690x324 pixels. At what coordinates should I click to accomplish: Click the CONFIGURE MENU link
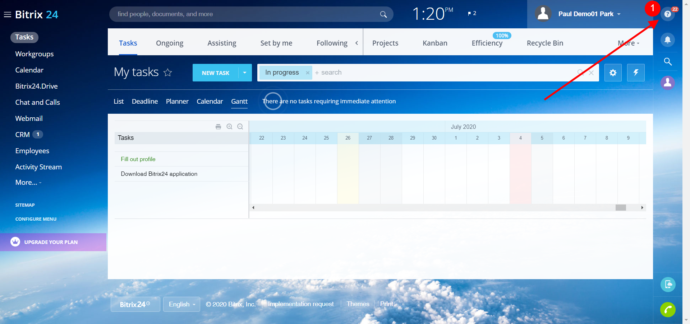36,219
